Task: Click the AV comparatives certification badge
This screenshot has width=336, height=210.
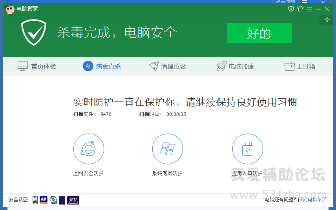Action: tap(44, 200)
